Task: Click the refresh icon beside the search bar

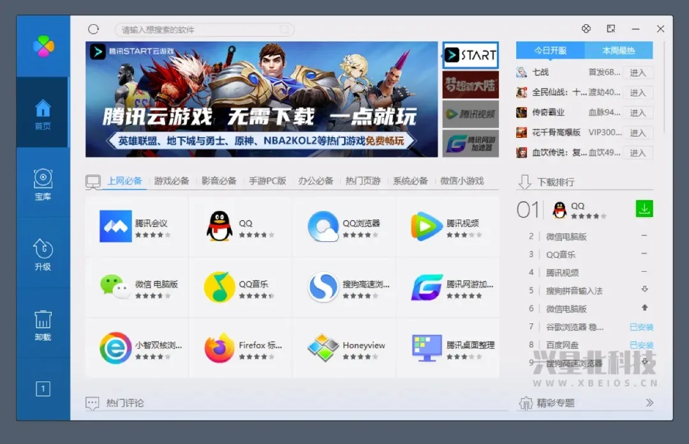Action: coord(94,29)
